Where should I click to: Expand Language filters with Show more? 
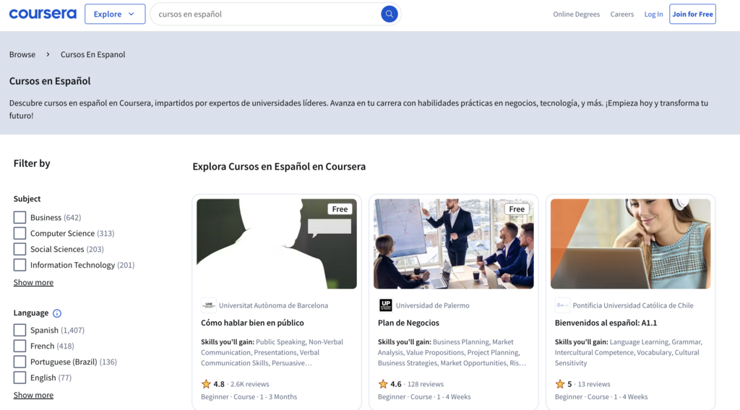(33, 395)
